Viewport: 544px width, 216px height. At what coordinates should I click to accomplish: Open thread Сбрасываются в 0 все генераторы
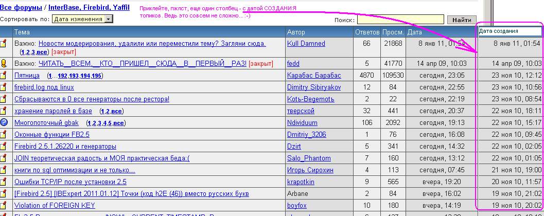point(92,99)
